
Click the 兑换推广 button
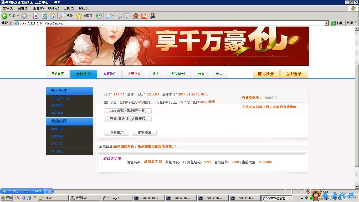(116, 133)
